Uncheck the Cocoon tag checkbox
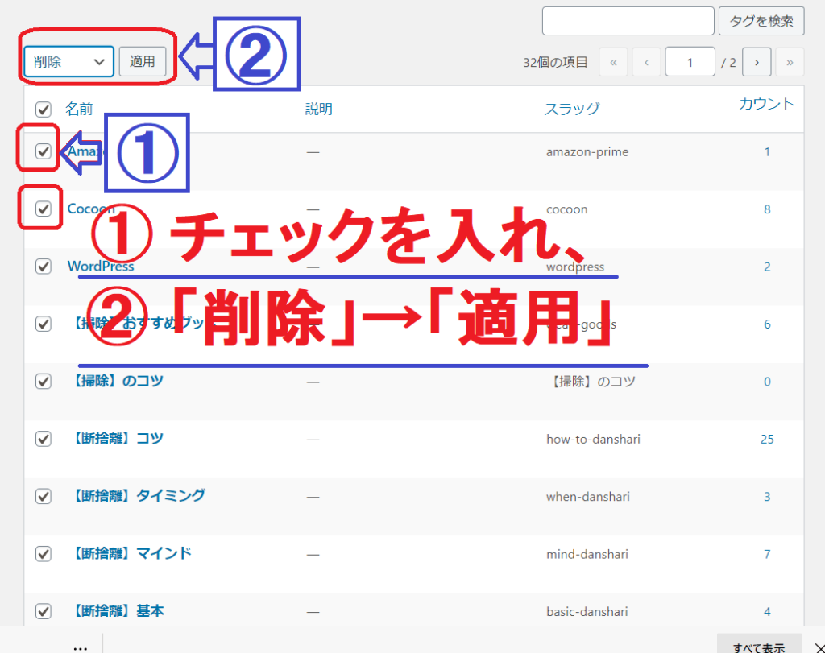 (x=44, y=209)
